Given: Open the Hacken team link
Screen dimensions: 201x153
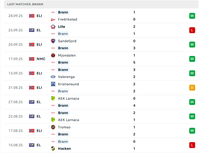Looking at the screenshot, I should (65, 149).
